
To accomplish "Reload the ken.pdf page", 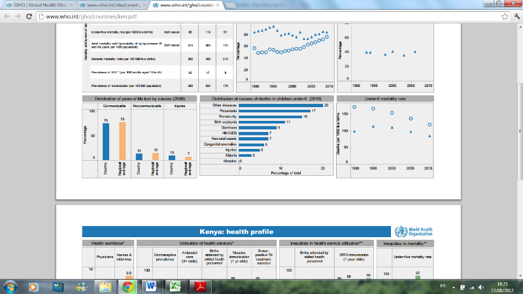I will (29, 16).
